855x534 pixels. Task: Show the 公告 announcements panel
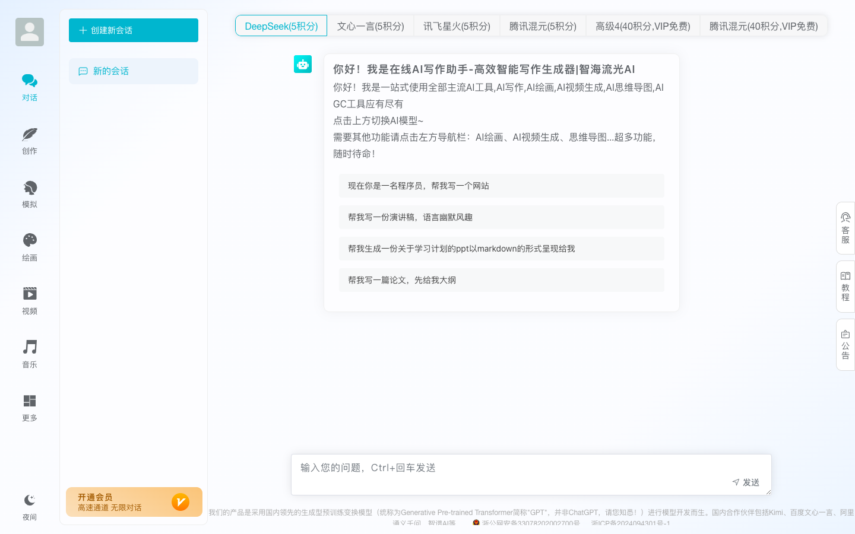click(845, 344)
